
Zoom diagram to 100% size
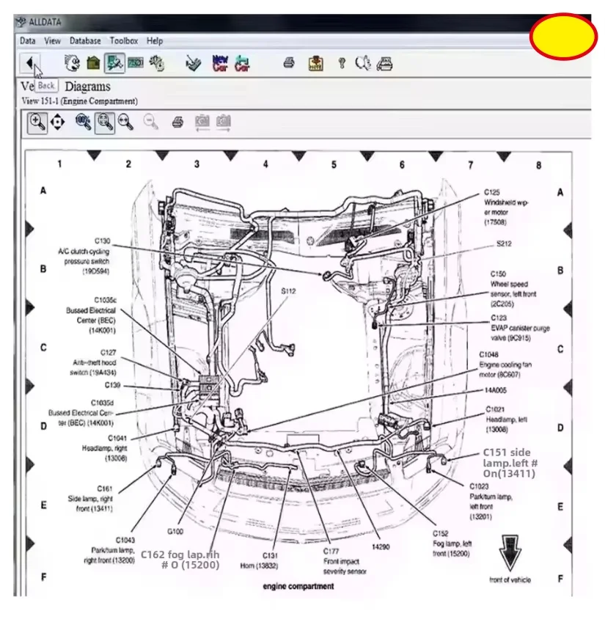(x=83, y=122)
